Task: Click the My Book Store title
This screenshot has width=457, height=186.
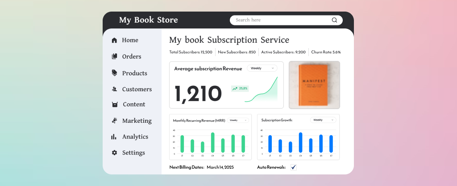Action: point(148,20)
